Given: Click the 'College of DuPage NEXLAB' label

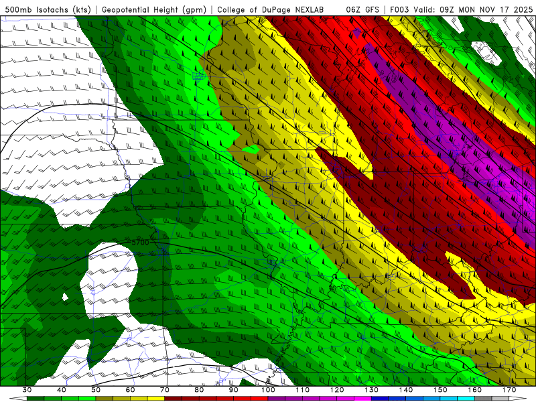Looking at the screenshot, I should pyautogui.click(x=270, y=9).
